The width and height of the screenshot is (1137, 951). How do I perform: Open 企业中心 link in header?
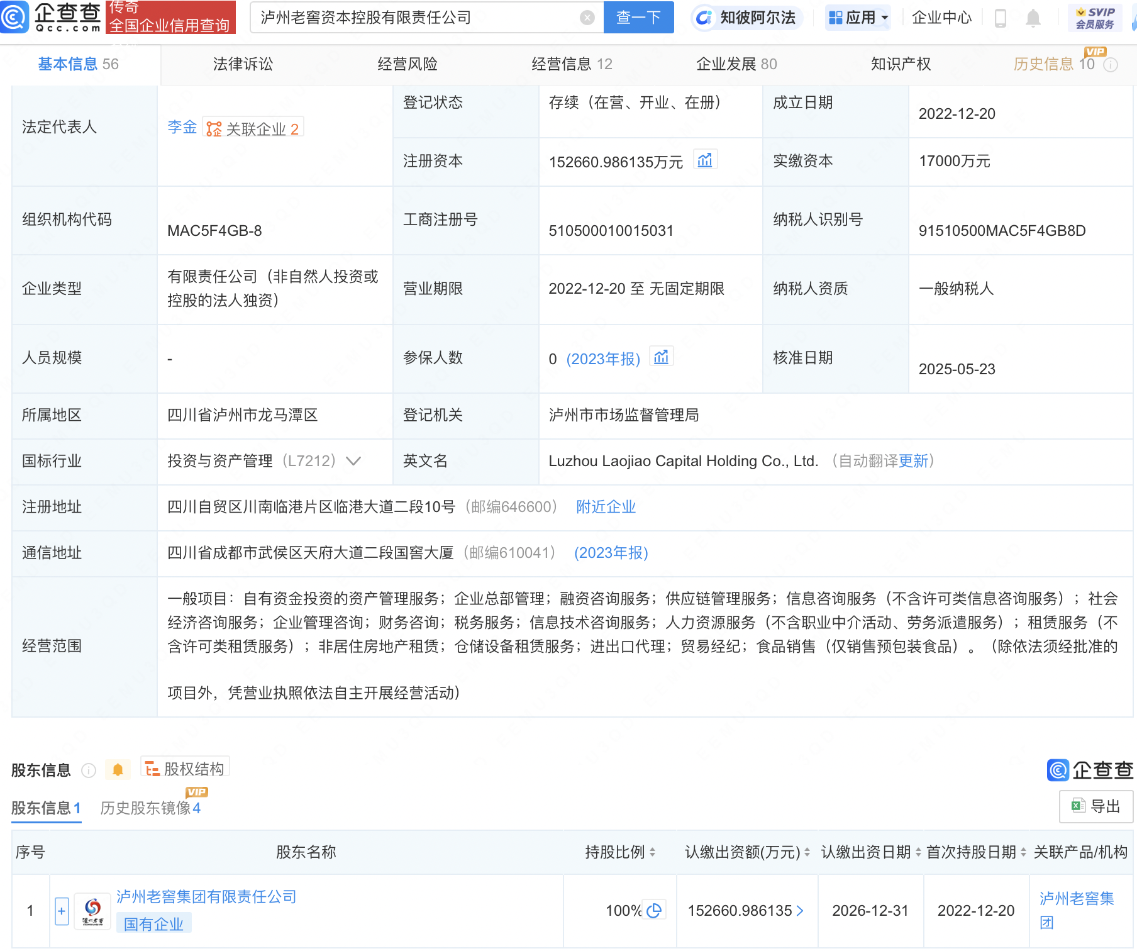pos(941,18)
